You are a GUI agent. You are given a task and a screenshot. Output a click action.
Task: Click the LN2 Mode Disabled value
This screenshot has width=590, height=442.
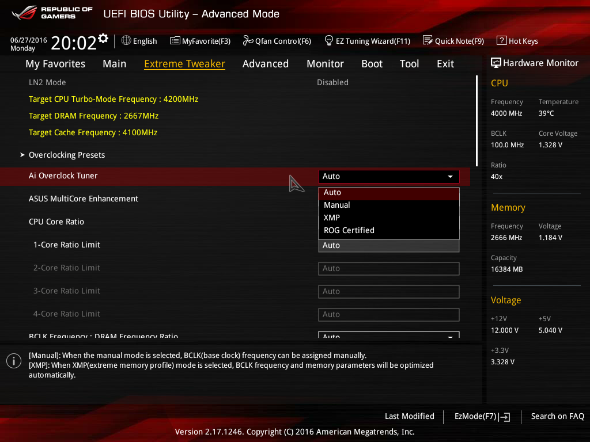point(332,82)
